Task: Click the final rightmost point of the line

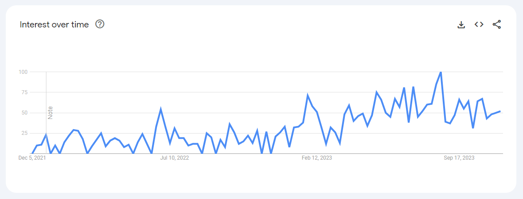Action: click(x=500, y=111)
